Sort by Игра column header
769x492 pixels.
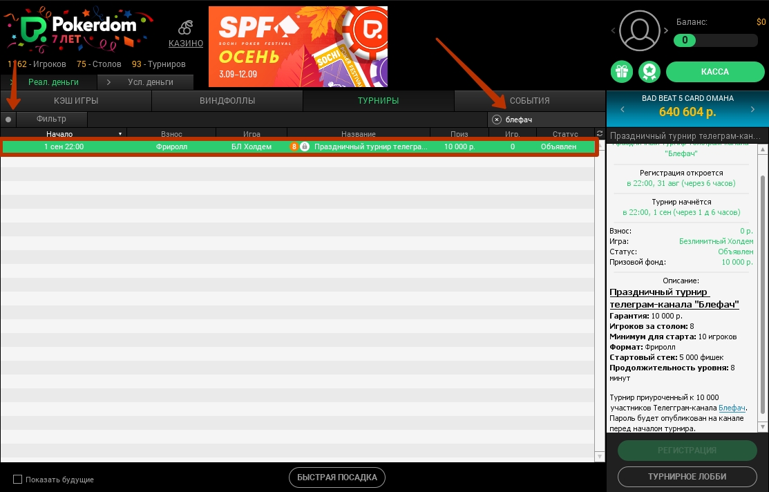coord(251,134)
